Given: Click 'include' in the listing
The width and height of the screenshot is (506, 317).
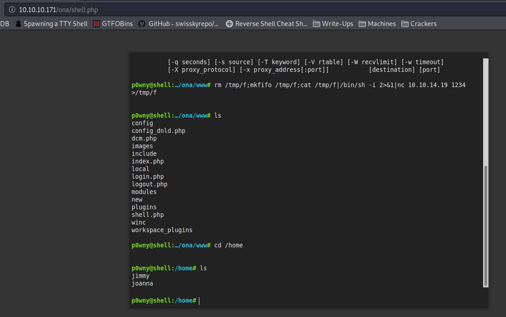Looking at the screenshot, I should pyautogui.click(x=144, y=154).
